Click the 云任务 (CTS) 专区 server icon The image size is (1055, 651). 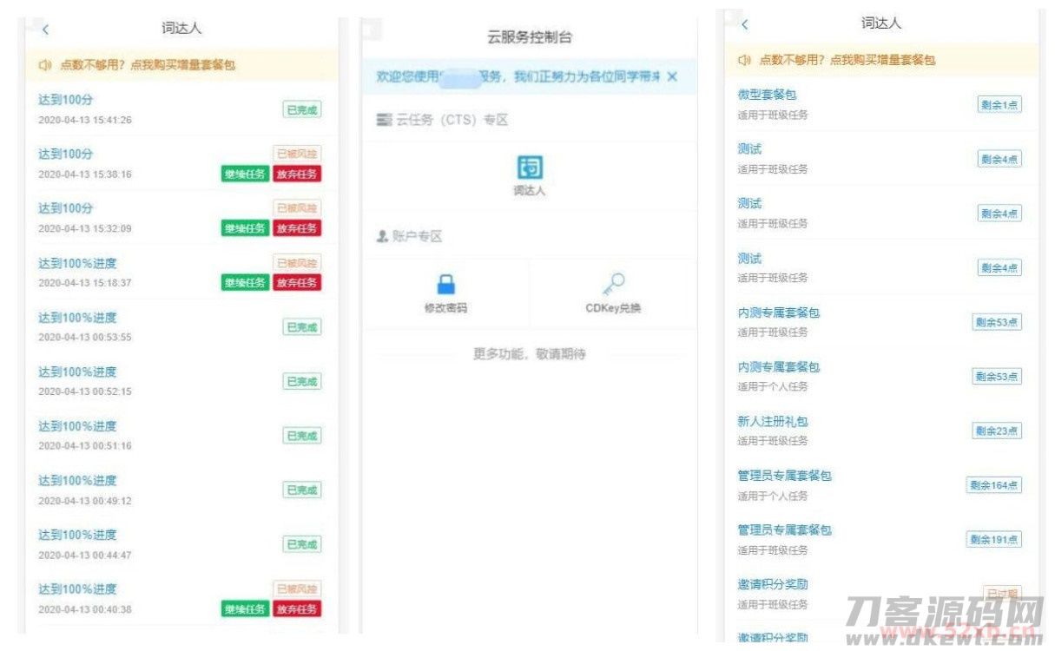(384, 120)
